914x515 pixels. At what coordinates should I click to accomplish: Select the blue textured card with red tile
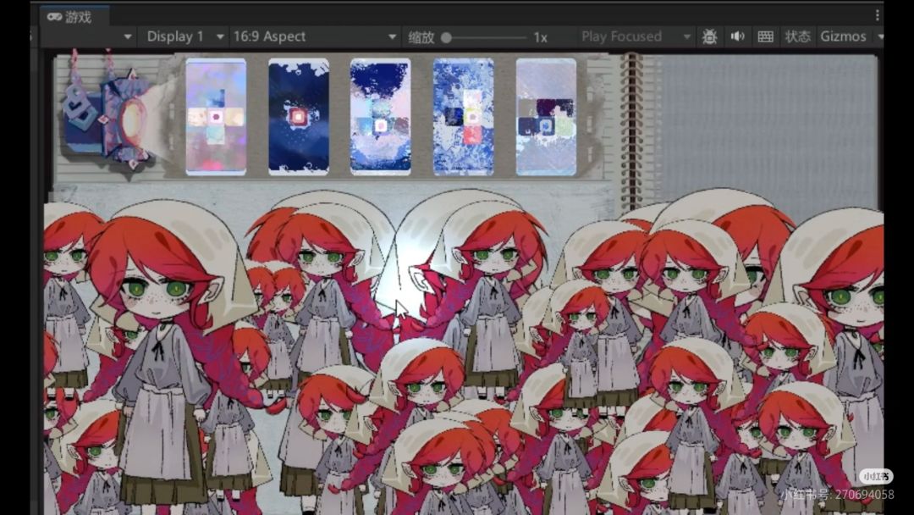point(464,117)
